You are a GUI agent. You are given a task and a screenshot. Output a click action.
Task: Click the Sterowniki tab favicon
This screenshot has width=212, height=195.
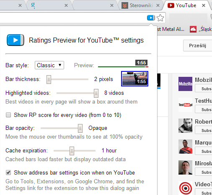125,5
